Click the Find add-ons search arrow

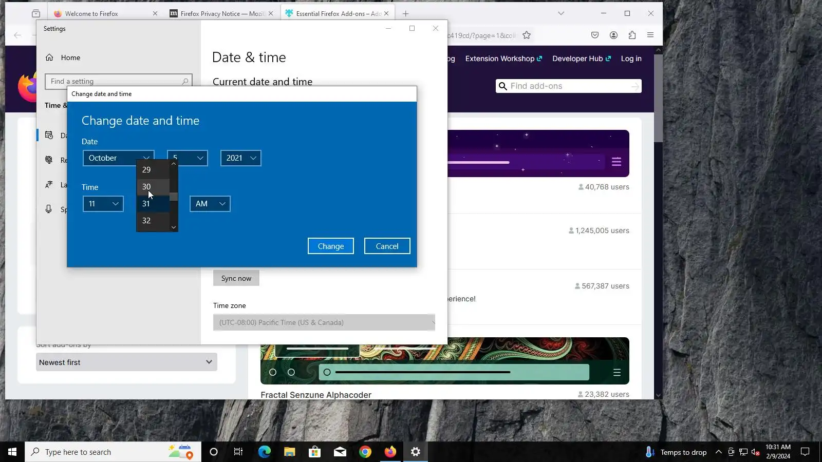tap(635, 86)
